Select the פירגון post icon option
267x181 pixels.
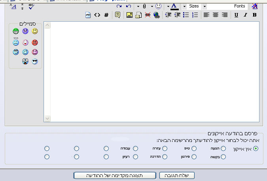[194, 157]
